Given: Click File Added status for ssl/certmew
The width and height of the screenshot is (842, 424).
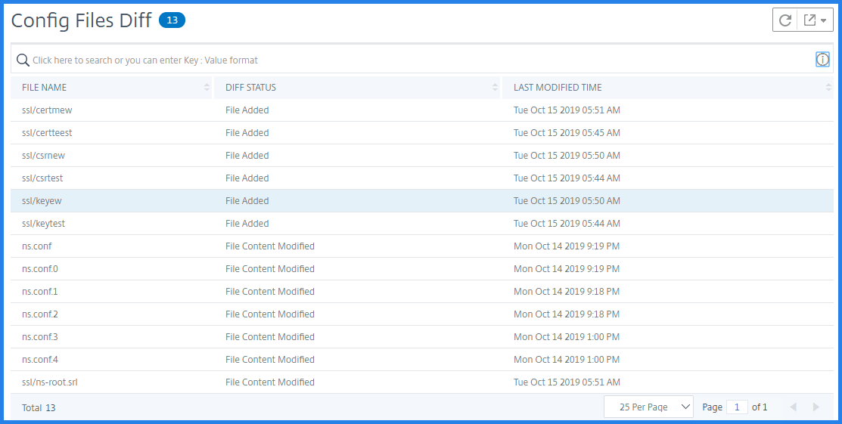Looking at the screenshot, I should point(247,110).
